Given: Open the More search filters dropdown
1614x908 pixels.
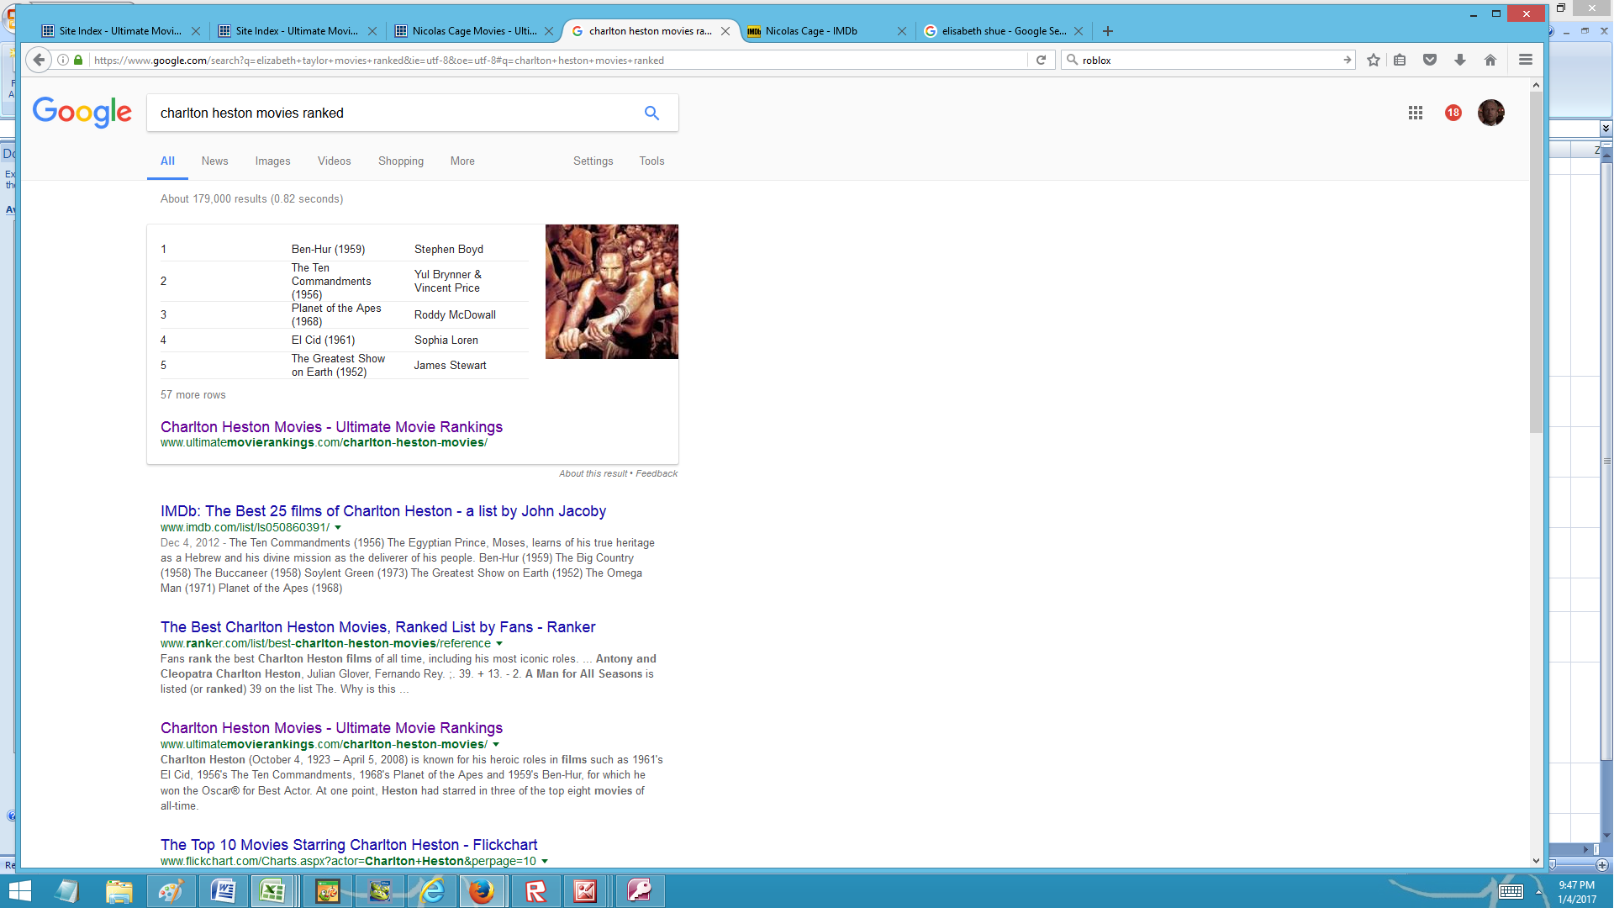Looking at the screenshot, I should point(462,161).
